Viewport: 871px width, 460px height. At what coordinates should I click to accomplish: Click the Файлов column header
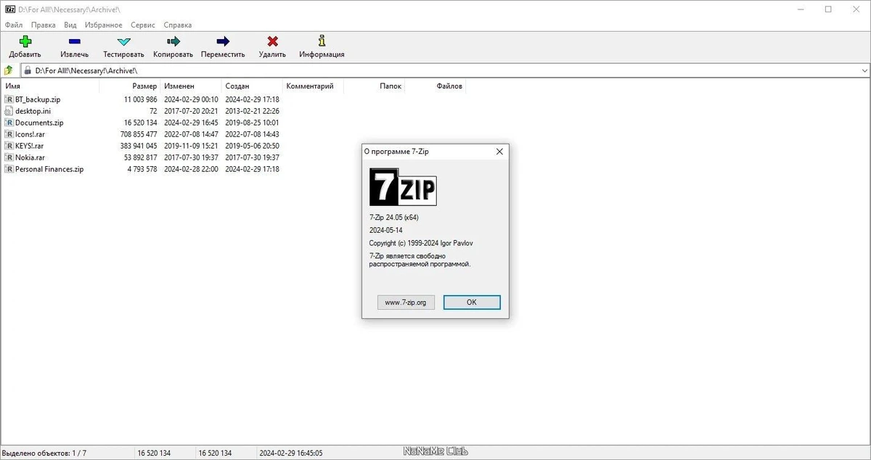[x=435, y=86]
